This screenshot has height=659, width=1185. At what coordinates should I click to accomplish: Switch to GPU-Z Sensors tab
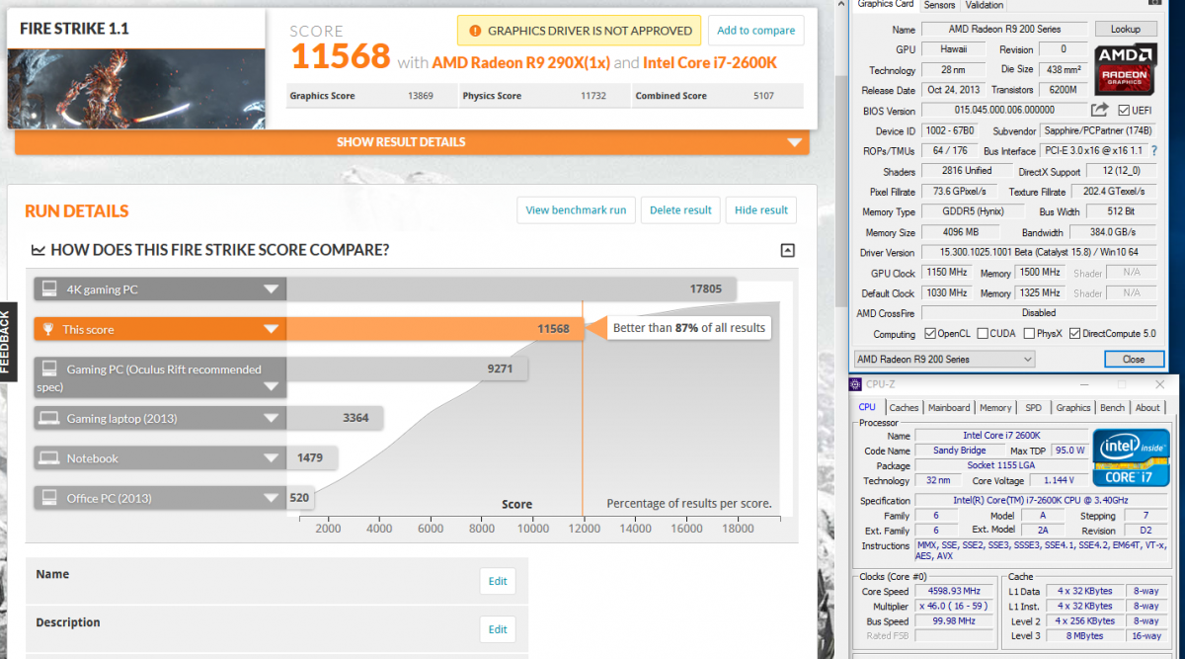point(939,5)
